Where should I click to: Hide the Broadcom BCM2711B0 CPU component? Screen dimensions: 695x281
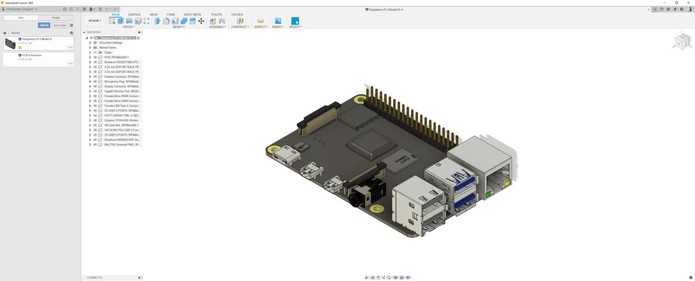(95, 62)
